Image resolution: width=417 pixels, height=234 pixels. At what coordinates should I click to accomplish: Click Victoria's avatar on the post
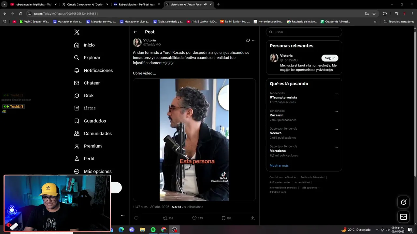137,42
